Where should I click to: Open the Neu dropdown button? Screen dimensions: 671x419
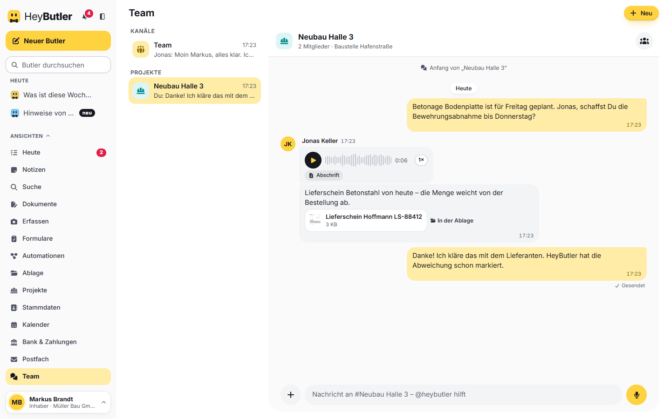pyautogui.click(x=641, y=13)
